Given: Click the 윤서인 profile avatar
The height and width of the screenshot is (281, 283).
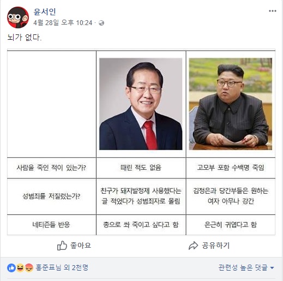Looking at the screenshot, I should click(18, 17).
